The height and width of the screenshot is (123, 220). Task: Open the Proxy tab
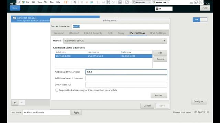click(x=121, y=33)
